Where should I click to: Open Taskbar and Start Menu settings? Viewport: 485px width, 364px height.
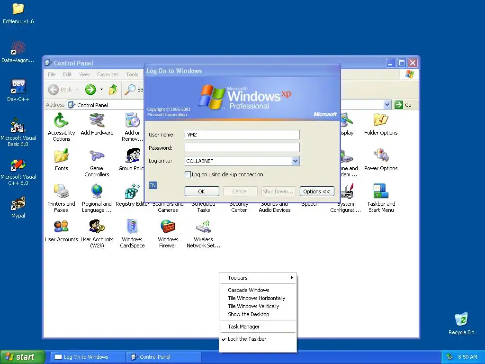point(381,198)
